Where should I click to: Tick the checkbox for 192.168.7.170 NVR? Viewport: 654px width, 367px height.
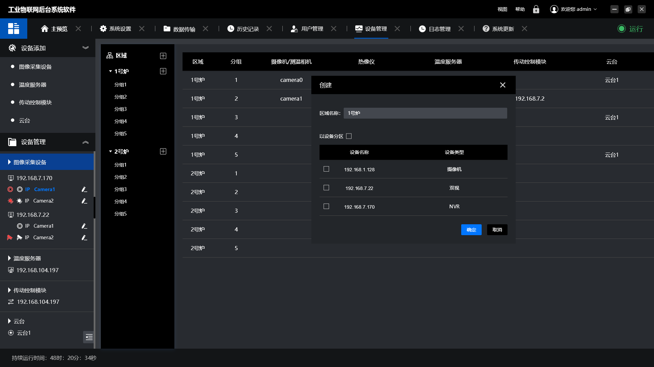326,207
